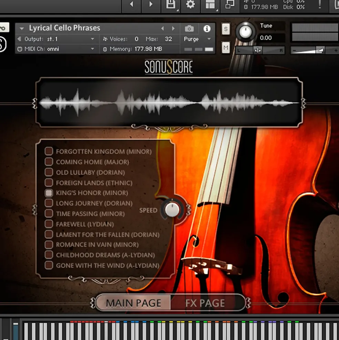
Task: Select previous instrument arrow beside Lyrical Cello Phrases
Action: (x=162, y=28)
